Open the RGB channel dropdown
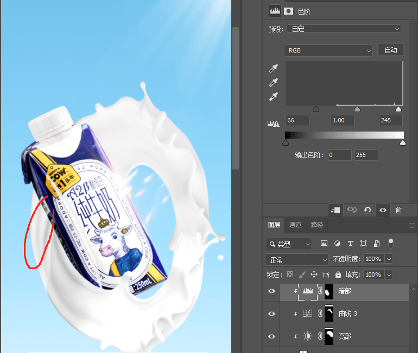418x353 pixels. pos(328,50)
